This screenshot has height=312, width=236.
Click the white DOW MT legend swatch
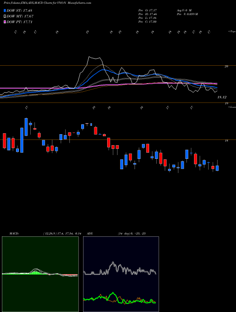[x=5, y=17]
